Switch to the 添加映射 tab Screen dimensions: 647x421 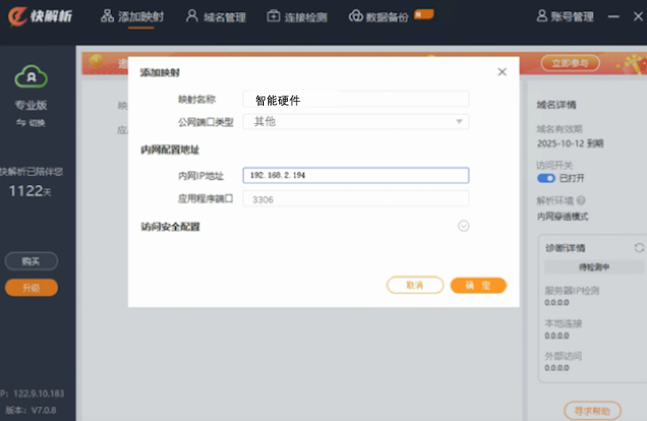(132, 17)
